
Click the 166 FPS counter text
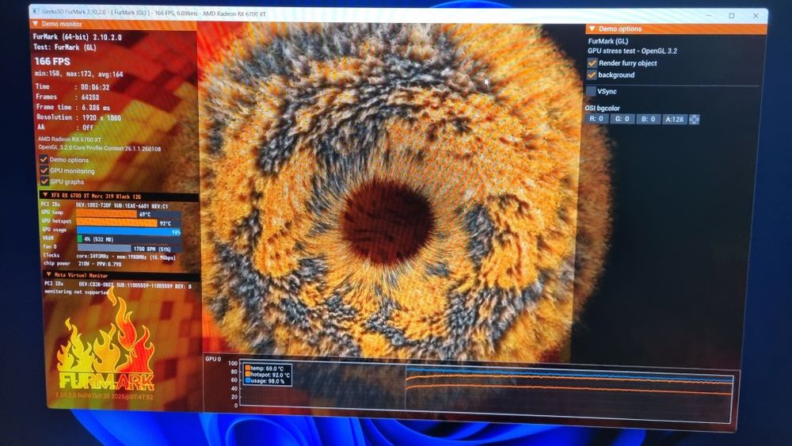pyautogui.click(x=52, y=61)
